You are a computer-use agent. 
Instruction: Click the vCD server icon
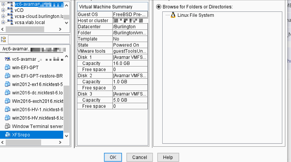click(10, 10)
